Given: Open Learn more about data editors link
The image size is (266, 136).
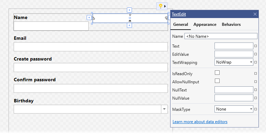Looking at the screenshot, I should (x=200, y=122).
